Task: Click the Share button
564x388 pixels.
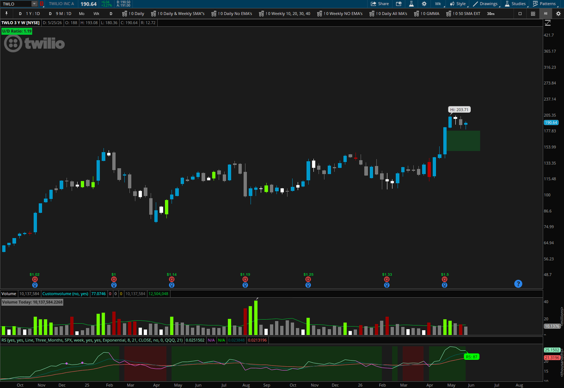Action: point(380,4)
